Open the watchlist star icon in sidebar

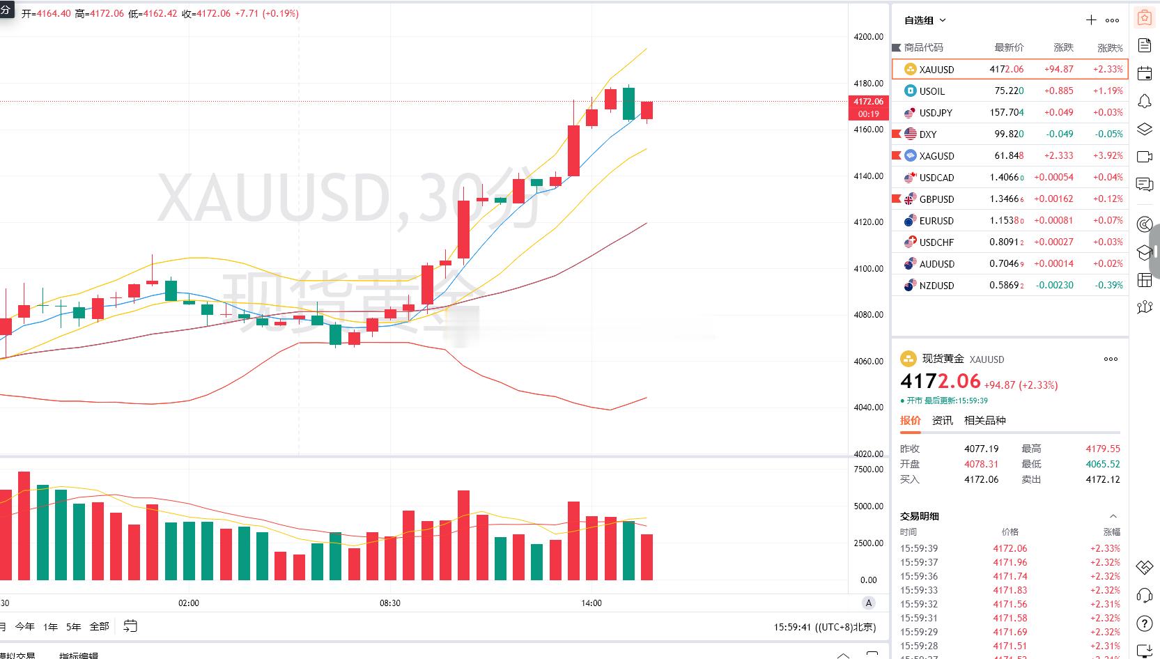1145,18
